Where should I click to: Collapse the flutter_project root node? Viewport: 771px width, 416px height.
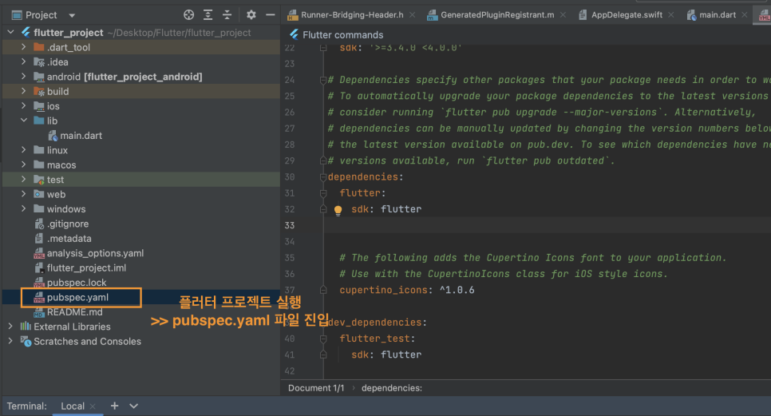pos(11,33)
